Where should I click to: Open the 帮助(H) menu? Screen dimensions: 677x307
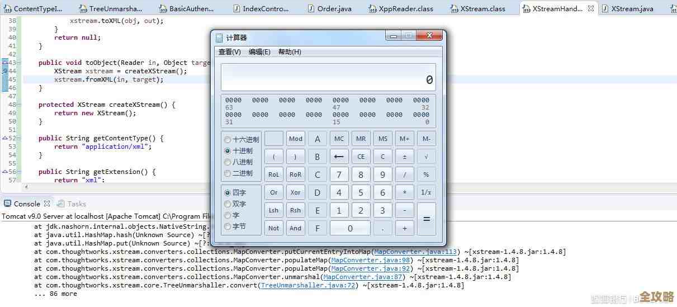[290, 52]
